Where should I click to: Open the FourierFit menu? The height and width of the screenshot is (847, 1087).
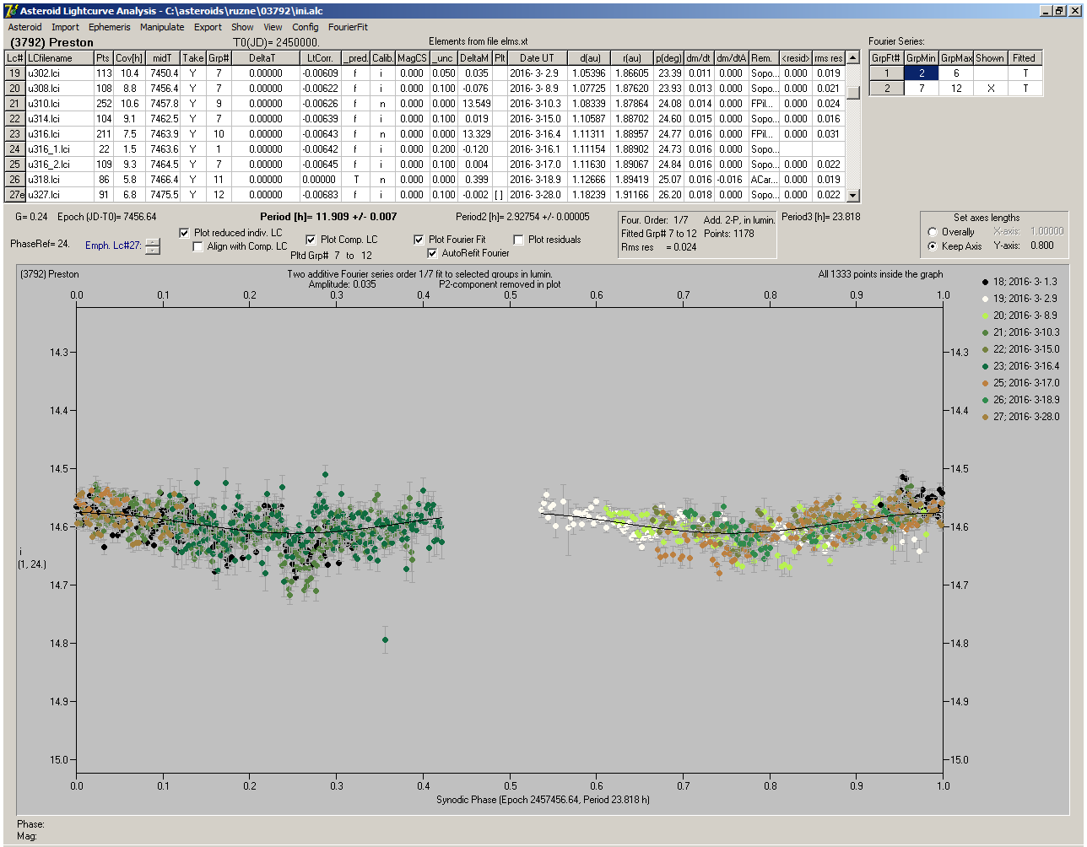coord(348,27)
